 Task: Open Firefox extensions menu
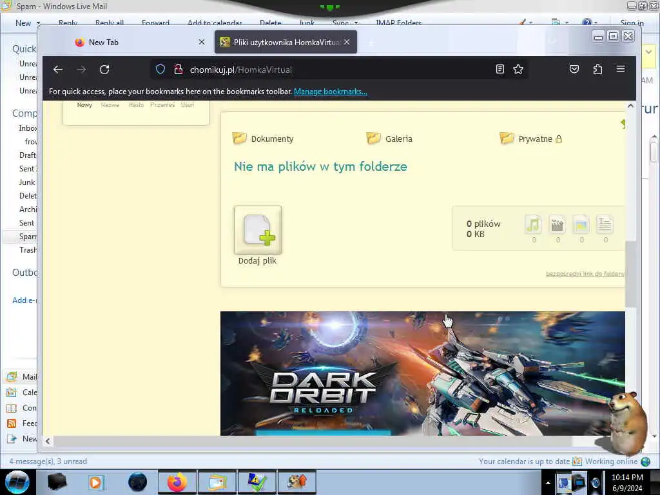coord(597,69)
